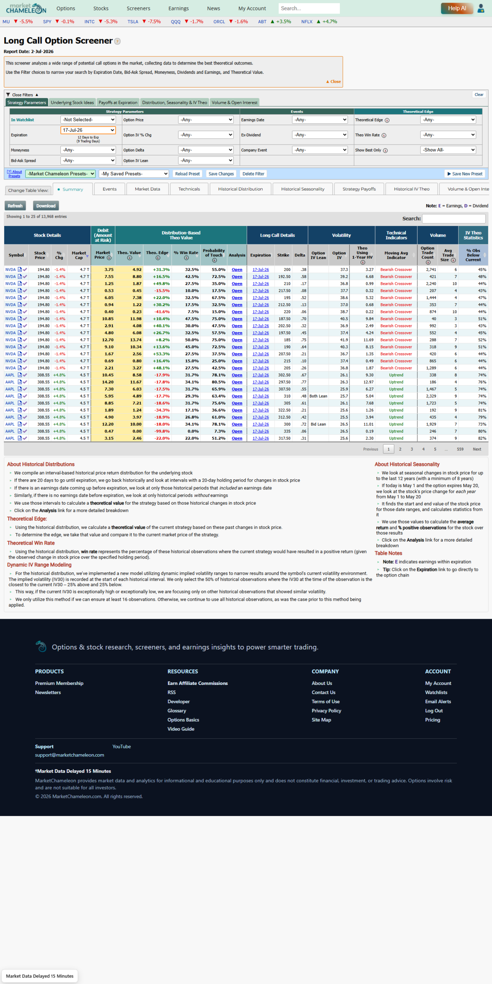Click checkmark icon in AAPL strike 297.50 row
The height and width of the screenshot is (984, 492).
tap(25, 382)
